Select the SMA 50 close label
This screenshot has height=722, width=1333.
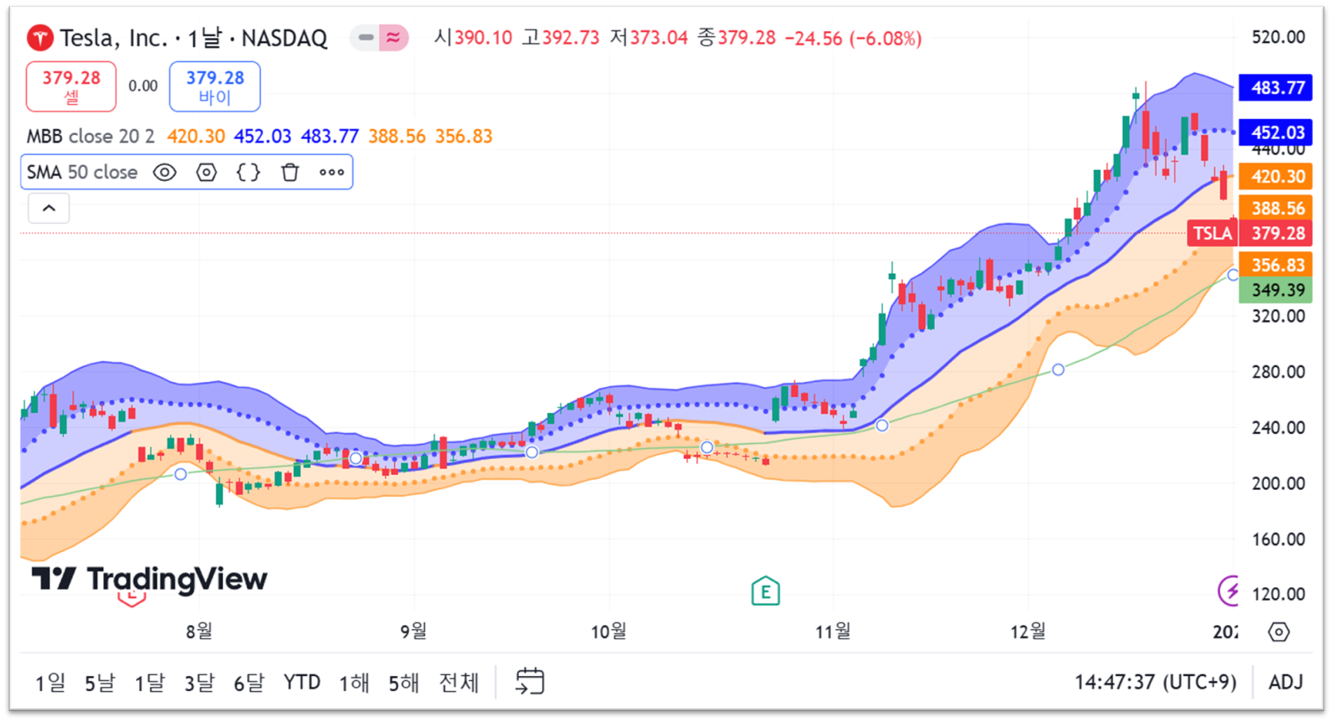tap(82, 172)
